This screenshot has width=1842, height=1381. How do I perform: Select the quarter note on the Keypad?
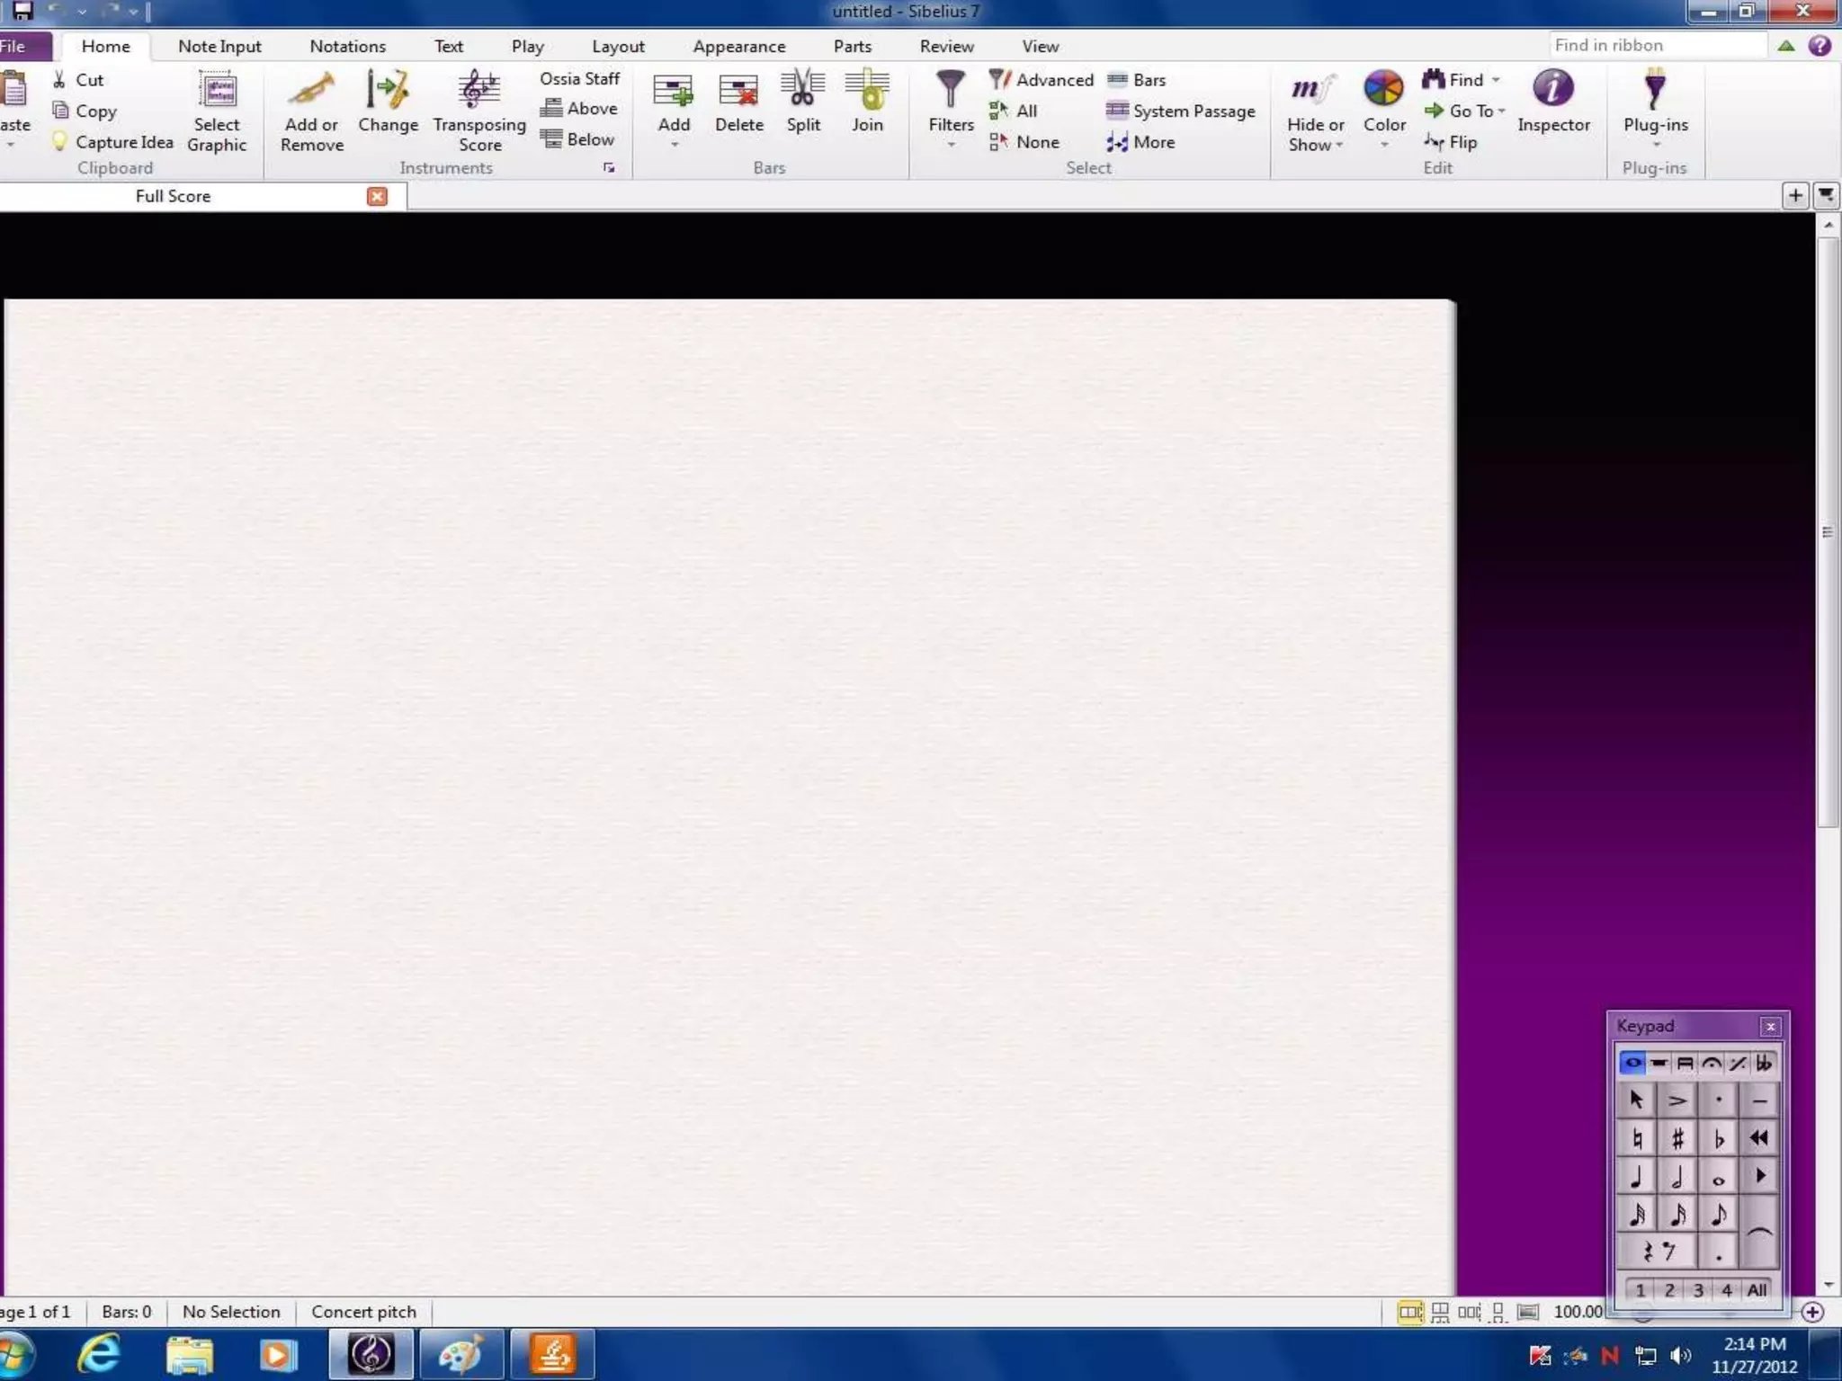tap(1637, 1177)
